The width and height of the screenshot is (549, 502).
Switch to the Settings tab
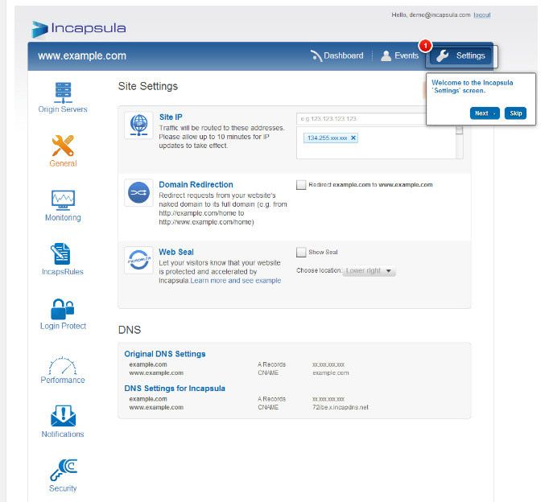click(460, 56)
